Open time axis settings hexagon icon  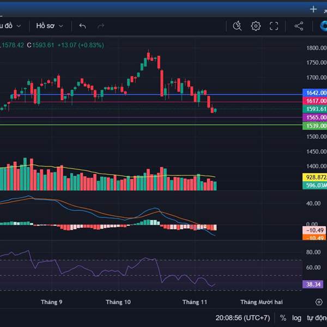(x=319, y=301)
